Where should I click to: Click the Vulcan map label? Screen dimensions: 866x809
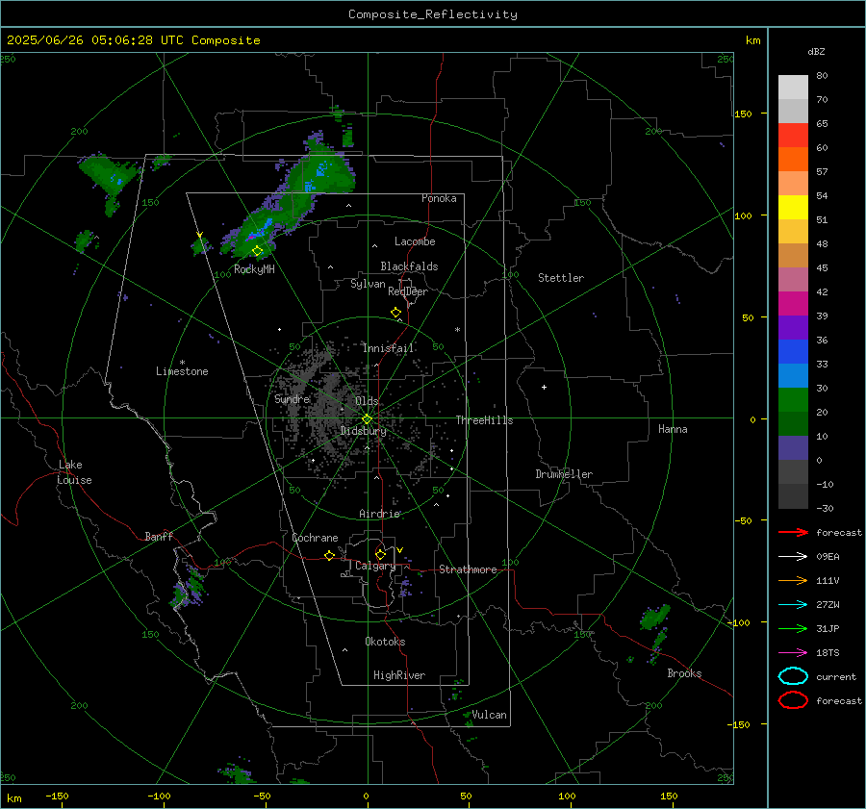click(x=489, y=715)
